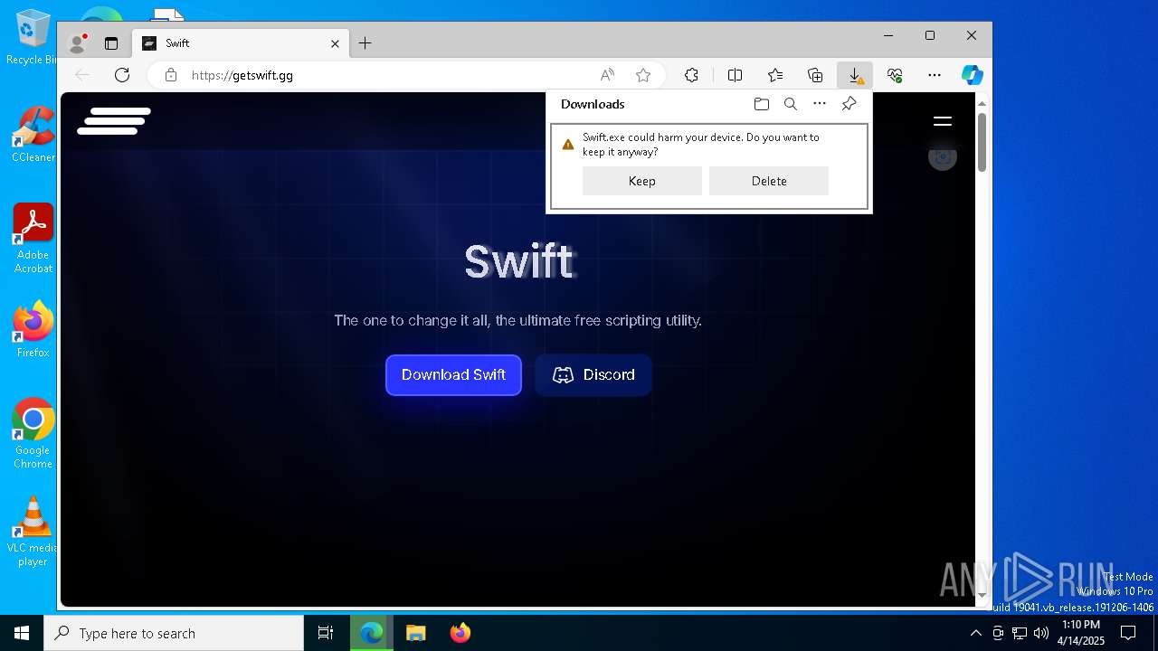Click the Swift logo on webpage

(x=114, y=121)
